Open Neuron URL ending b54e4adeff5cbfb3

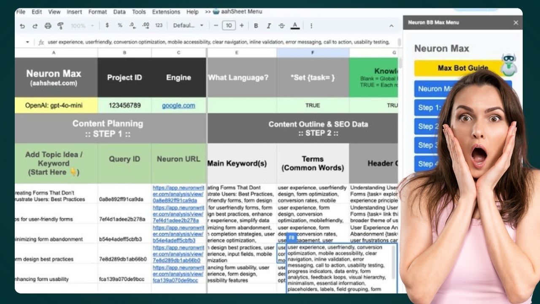coord(178,234)
